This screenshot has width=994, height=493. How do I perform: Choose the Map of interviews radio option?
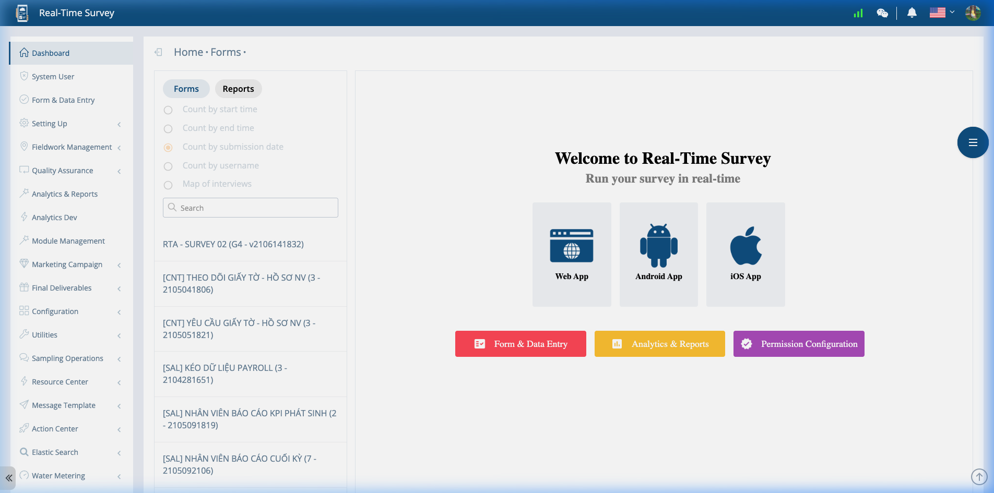168,185
